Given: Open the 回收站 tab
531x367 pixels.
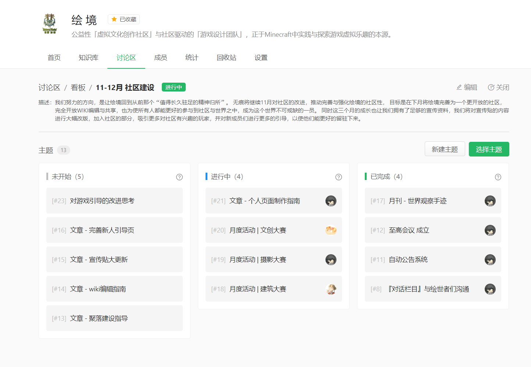Looking at the screenshot, I should 227,58.
